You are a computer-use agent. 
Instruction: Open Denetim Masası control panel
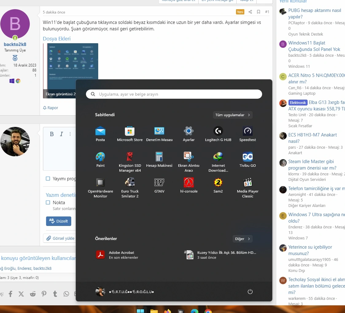(159, 134)
